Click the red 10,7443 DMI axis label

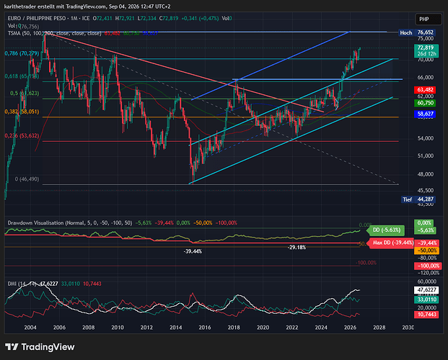click(426, 315)
